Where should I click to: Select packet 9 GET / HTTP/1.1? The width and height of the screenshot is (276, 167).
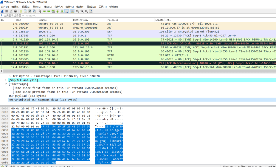[x=138, y=55]
